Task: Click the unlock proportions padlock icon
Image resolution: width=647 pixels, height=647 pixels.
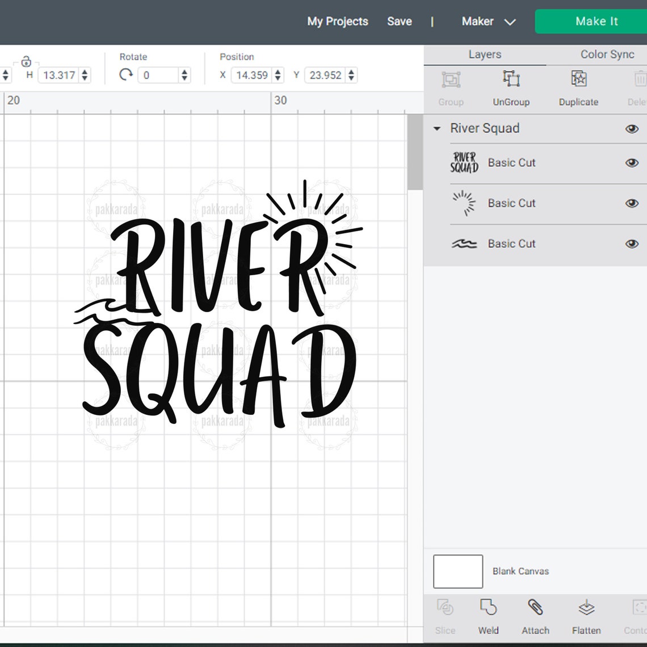Action: (26, 61)
